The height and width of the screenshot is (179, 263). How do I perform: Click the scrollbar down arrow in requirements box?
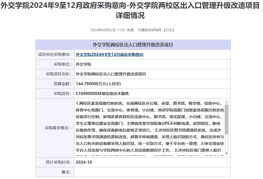[226, 153]
